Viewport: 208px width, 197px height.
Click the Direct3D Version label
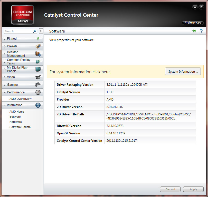click(x=69, y=126)
